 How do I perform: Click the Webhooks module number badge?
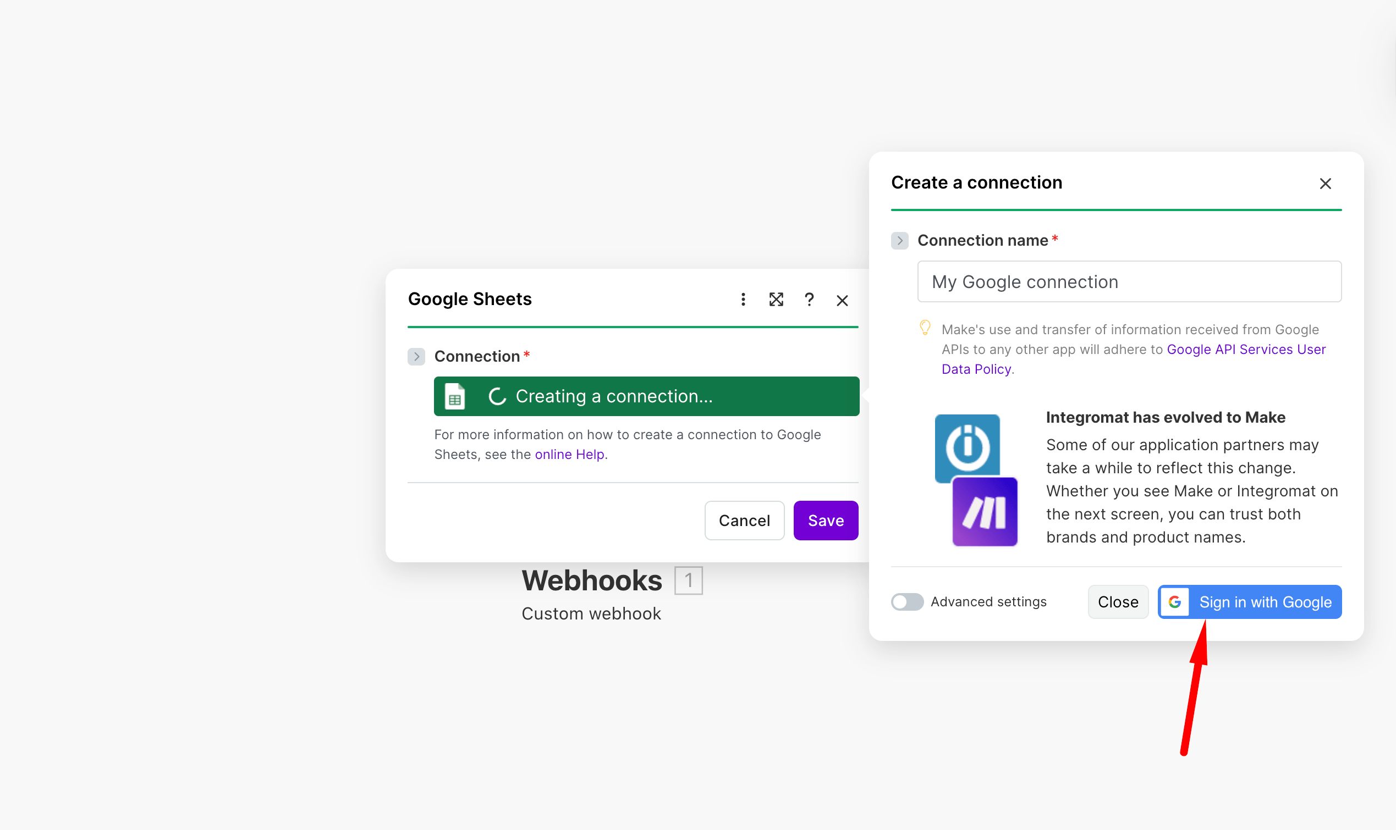(688, 580)
